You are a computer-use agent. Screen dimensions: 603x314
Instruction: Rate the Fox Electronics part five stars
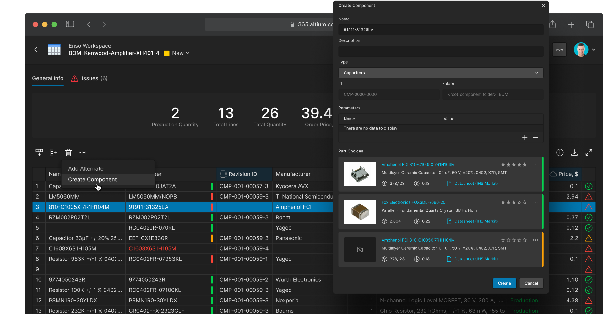(x=525, y=202)
